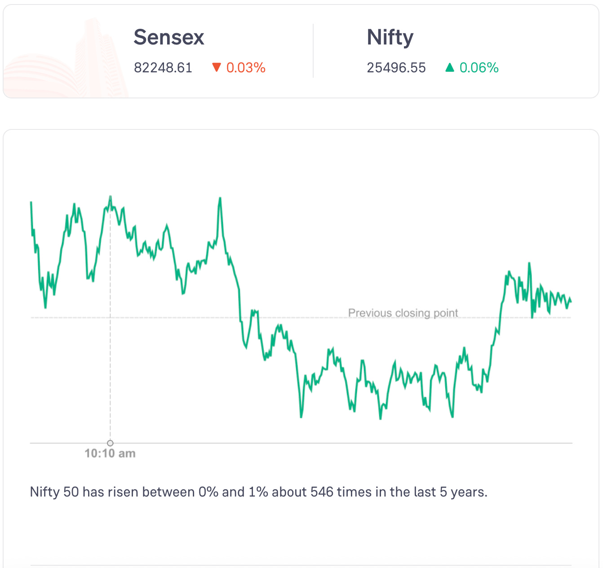Click the rightmost end of the green chart line
The image size is (603, 568).
click(571, 301)
